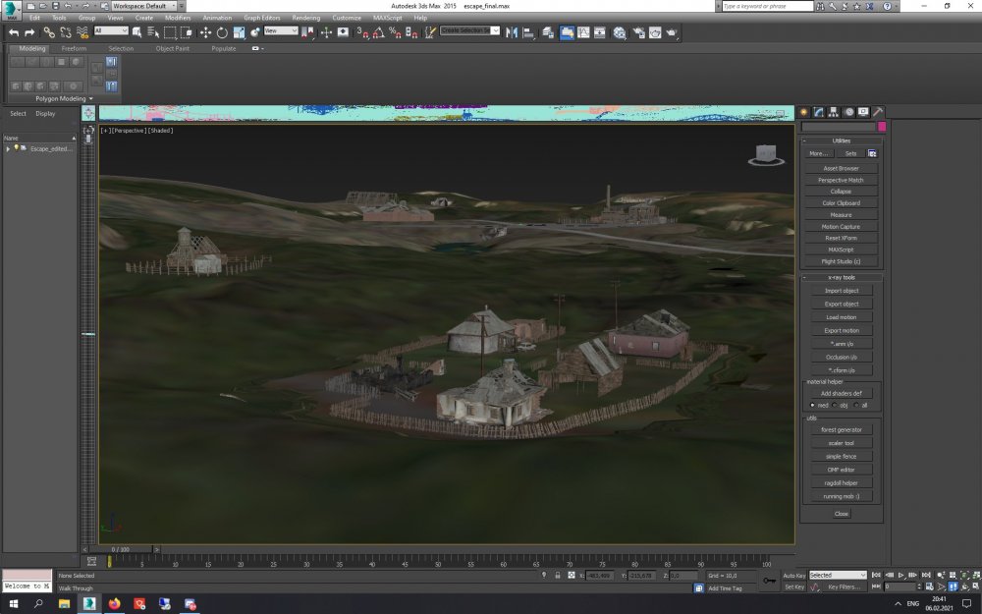982x614 pixels.
Task: Open the Workspace: Default dropdown
Action: coord(143,6)
